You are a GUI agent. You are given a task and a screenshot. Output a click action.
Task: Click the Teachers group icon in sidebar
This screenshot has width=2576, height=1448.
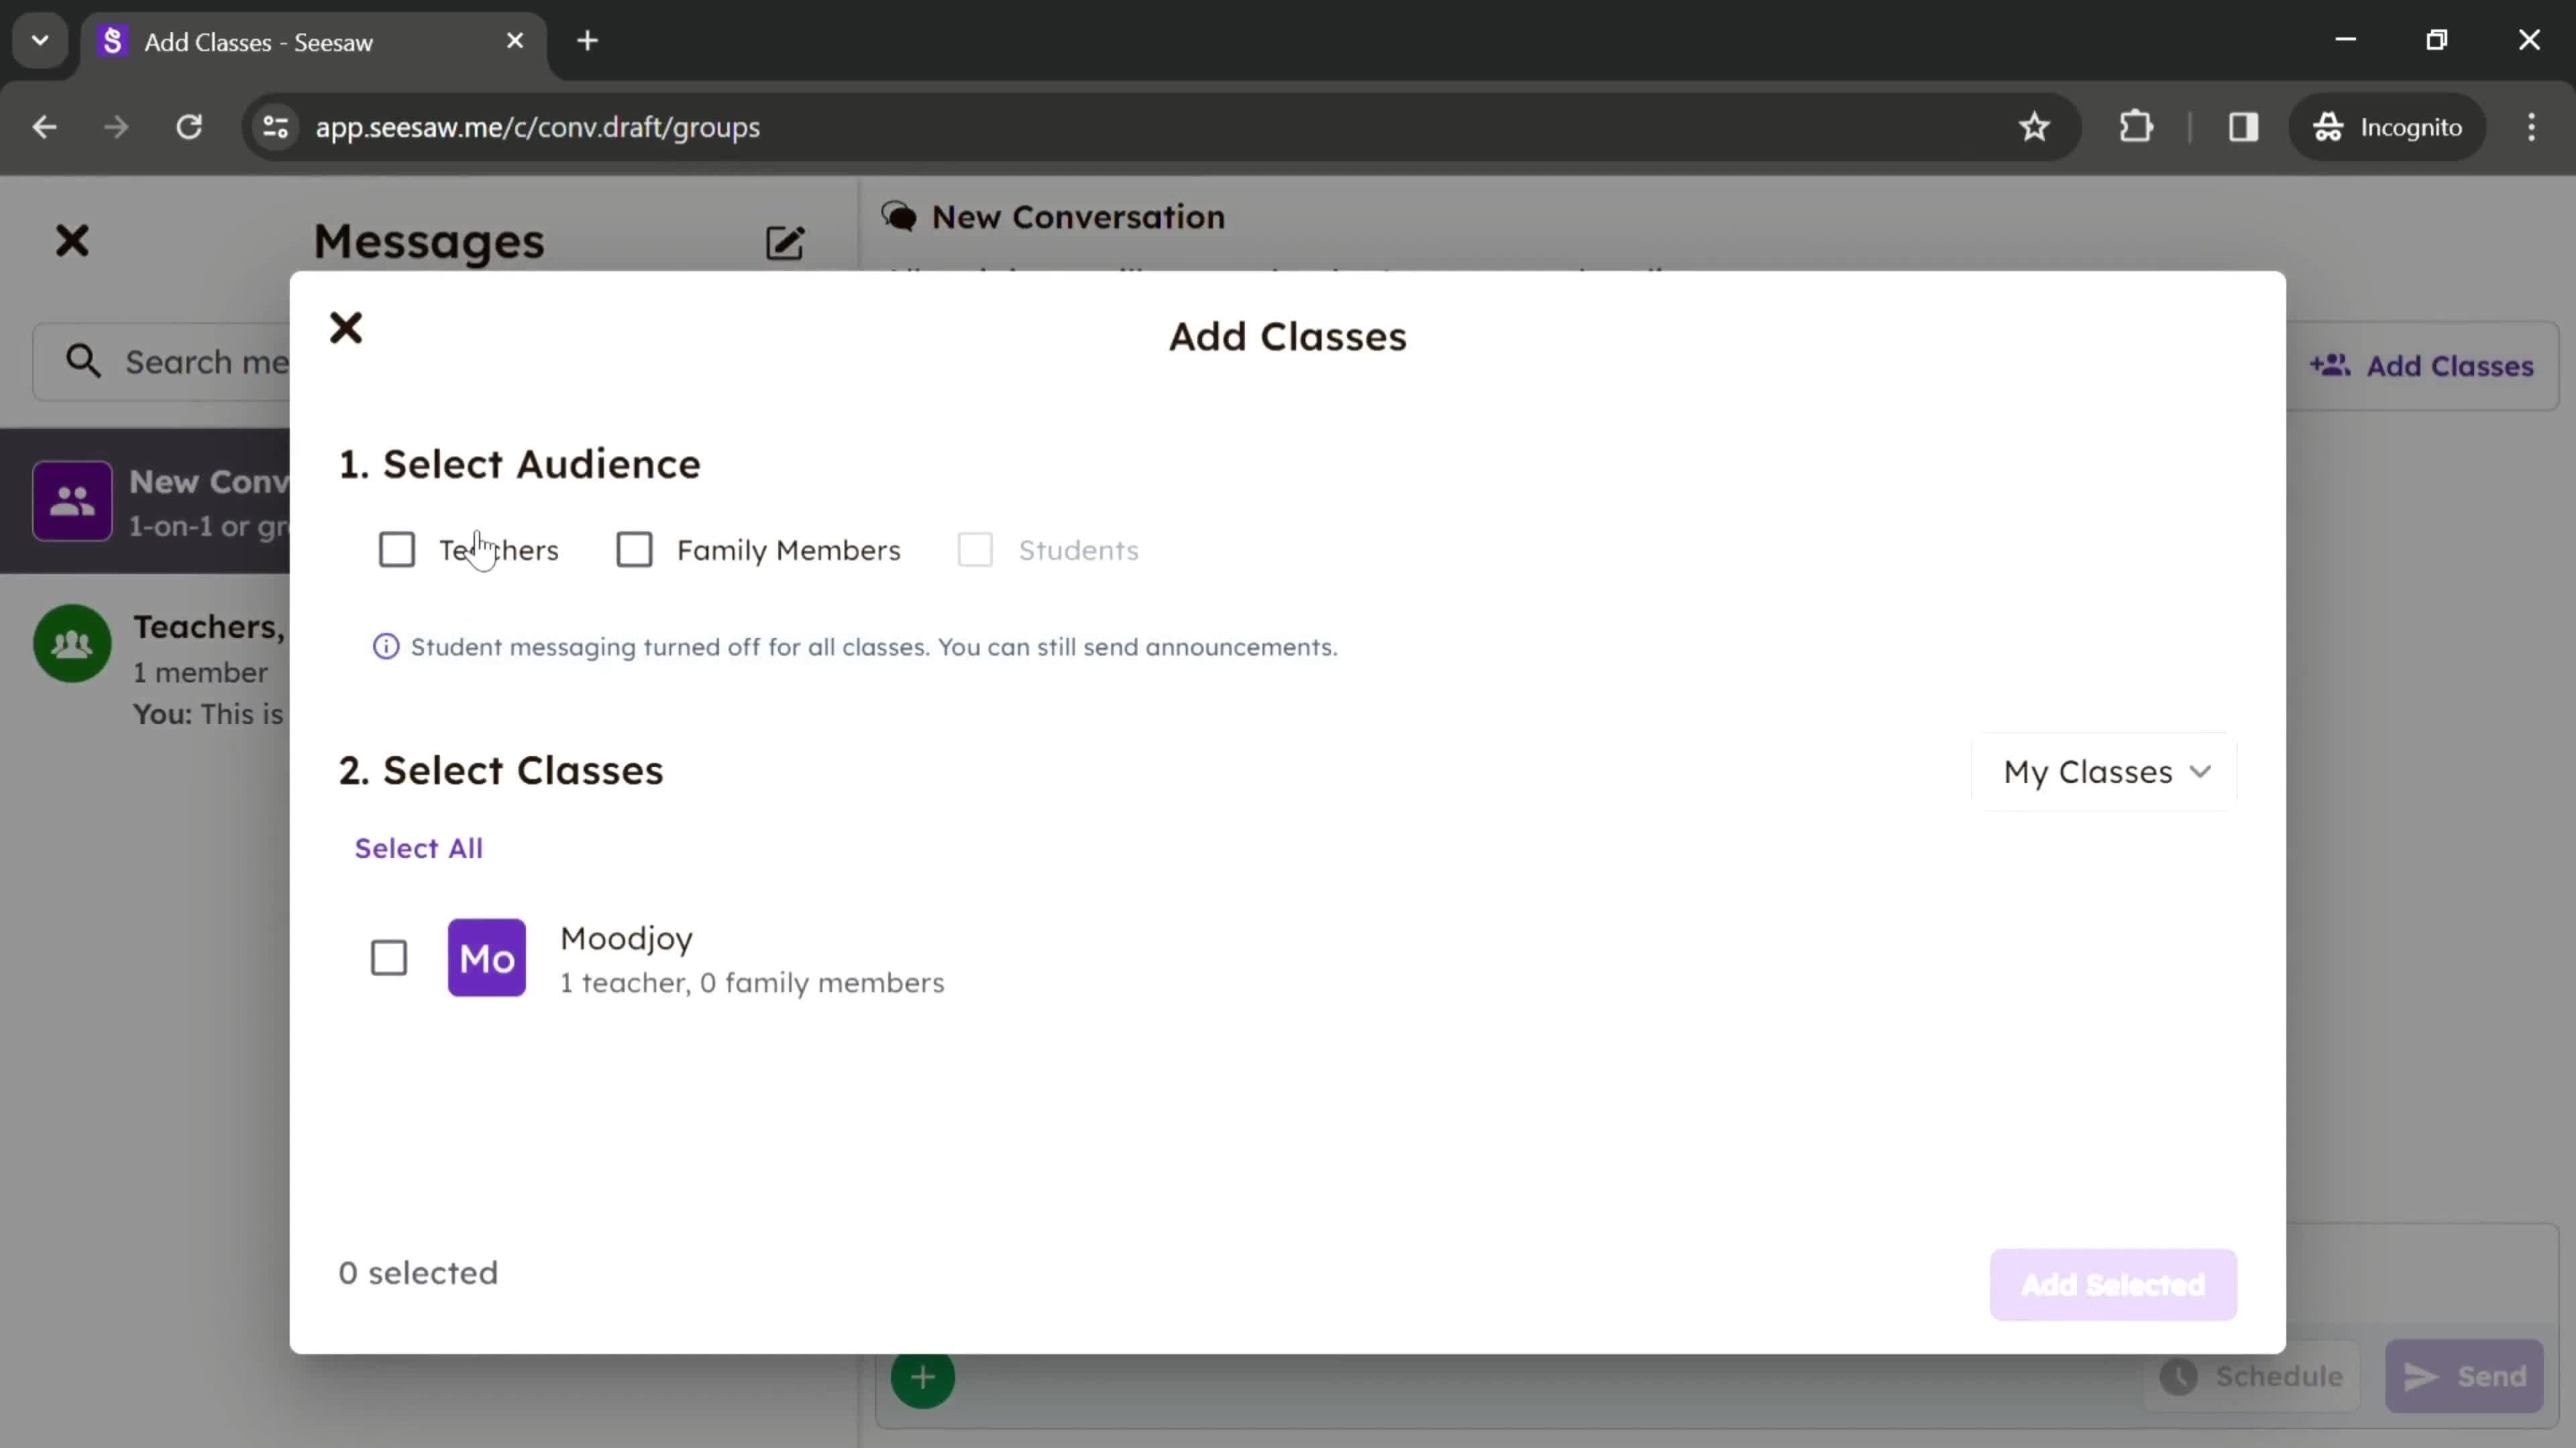pos(70,647)
